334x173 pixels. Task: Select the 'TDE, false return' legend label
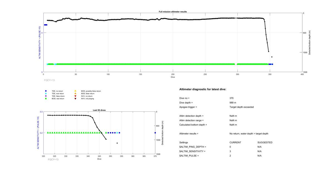click(58, 96)
